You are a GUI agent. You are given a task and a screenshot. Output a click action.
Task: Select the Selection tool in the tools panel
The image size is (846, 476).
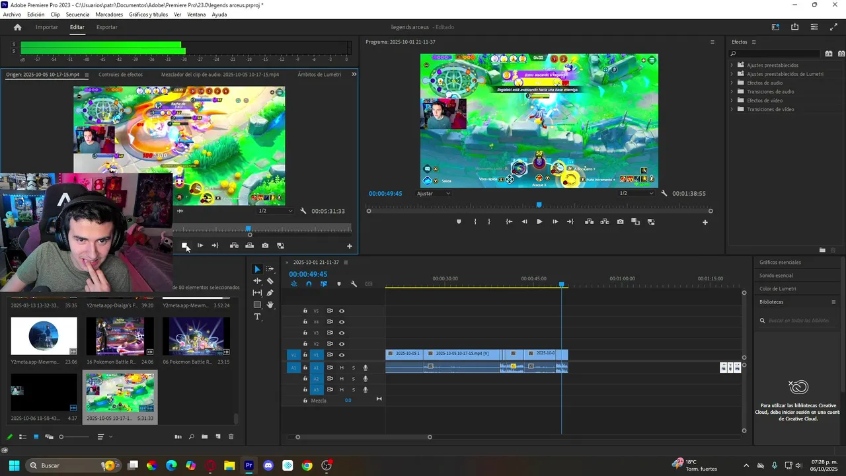point(257,269)
